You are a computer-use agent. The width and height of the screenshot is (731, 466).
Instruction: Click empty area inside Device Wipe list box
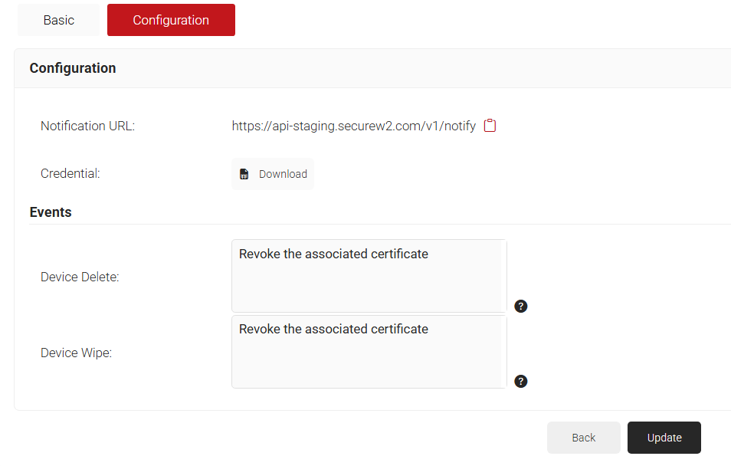click(368, 365)
